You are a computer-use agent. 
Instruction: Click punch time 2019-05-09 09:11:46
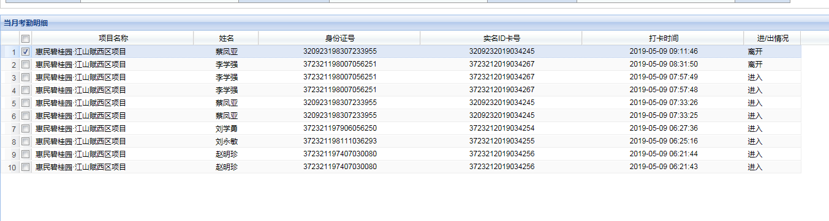[663, 52]
